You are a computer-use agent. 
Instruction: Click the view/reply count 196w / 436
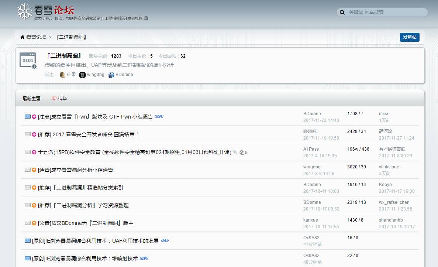[x=358, y=149]
